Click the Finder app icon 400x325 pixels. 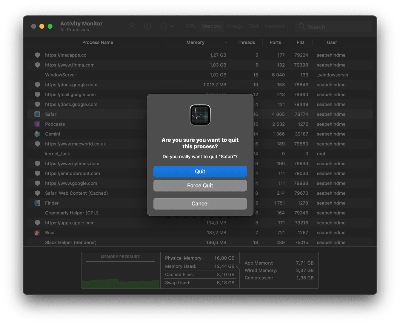tap(37, 203)
